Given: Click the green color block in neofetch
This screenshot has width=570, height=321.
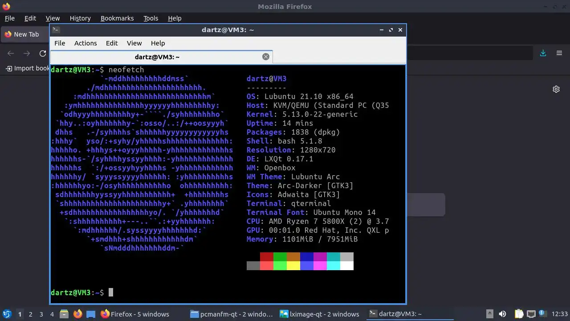Looking at the screenshot, I should pos(280,257).
